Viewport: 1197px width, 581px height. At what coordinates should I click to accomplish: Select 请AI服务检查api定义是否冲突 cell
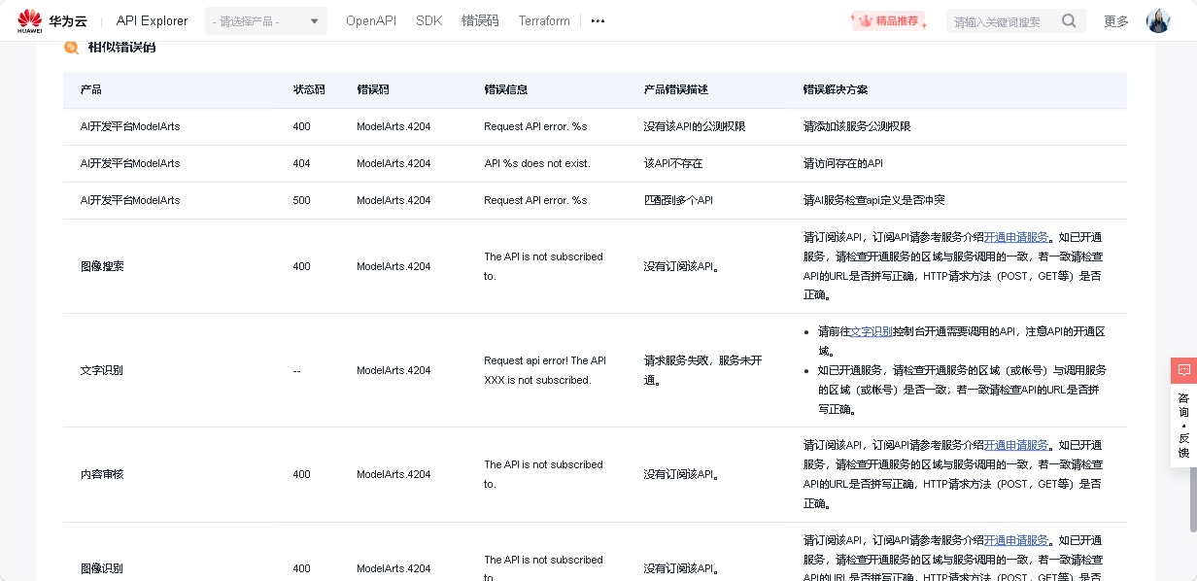coord(874,200)
